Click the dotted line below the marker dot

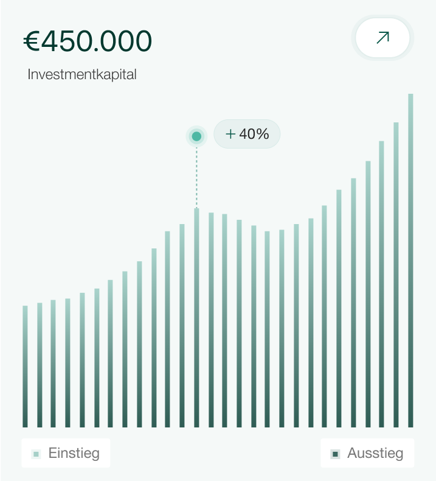[196, 177]
